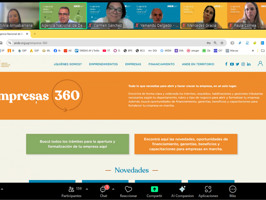
Task: Click green button for trámites de apertura
Action: point(77,144)
